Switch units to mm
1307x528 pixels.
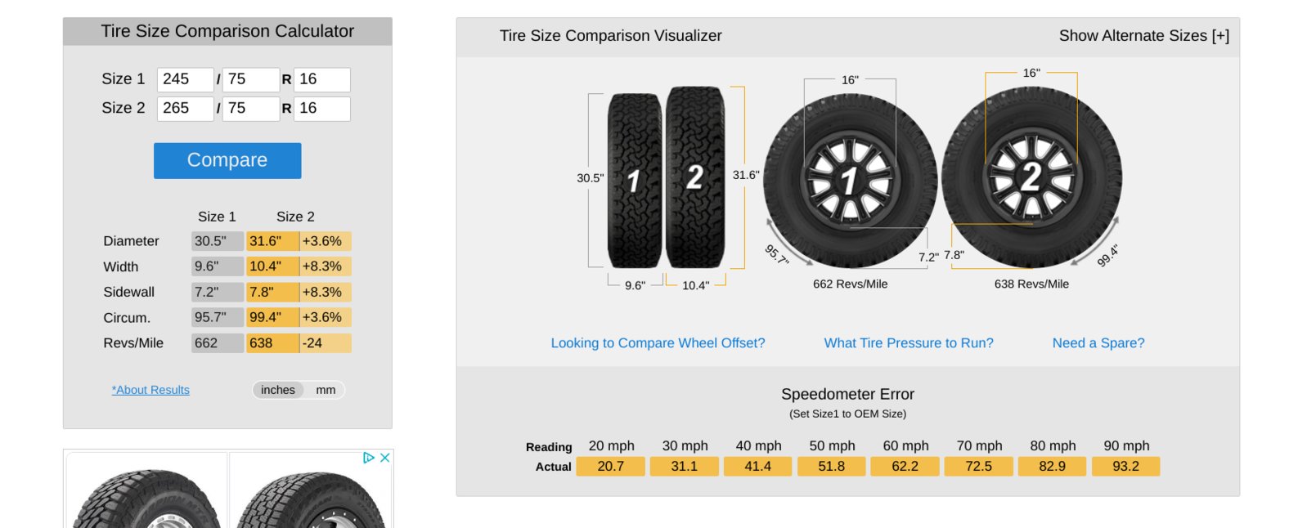[x=326, y=390]
